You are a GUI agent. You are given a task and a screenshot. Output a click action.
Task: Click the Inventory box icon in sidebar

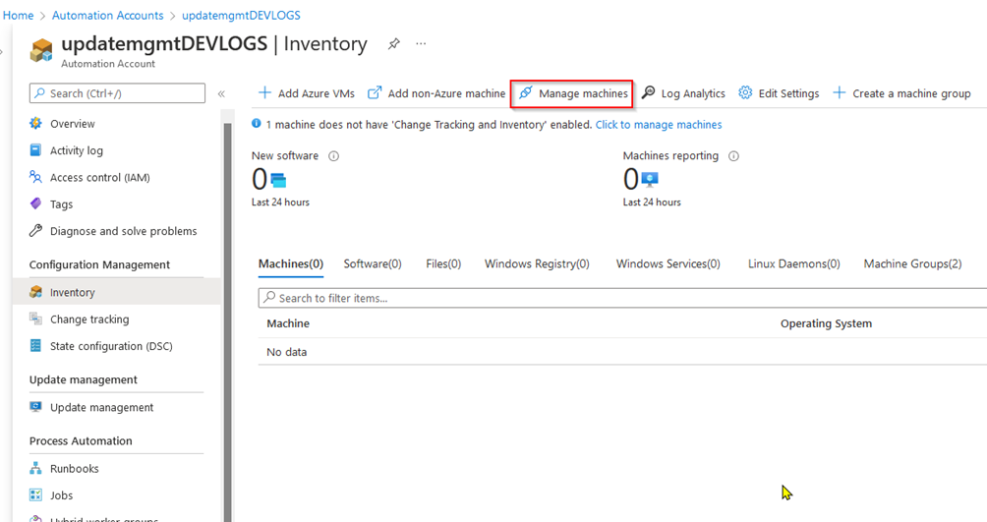(35, 292)
